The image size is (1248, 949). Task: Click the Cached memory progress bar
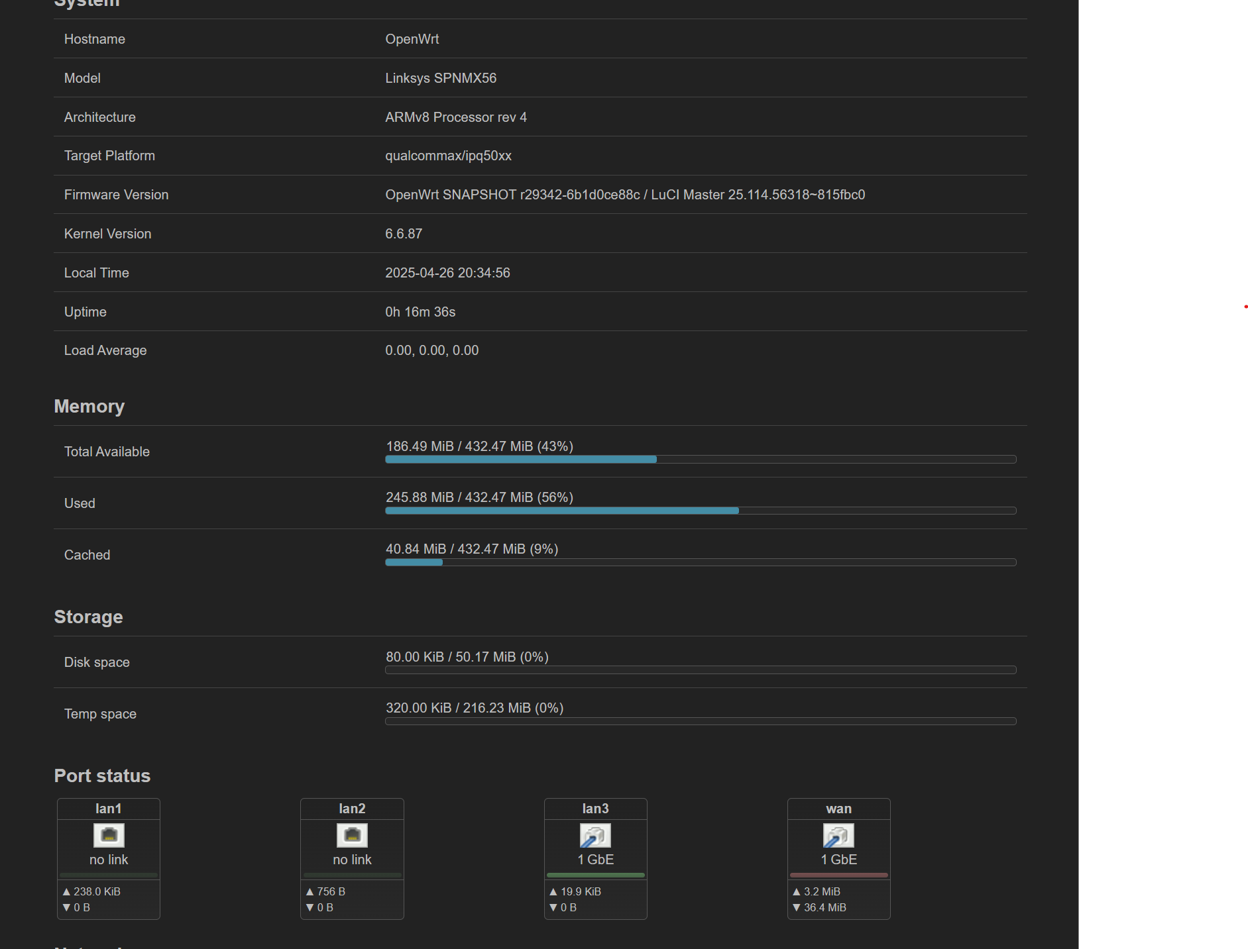[700, 562]
